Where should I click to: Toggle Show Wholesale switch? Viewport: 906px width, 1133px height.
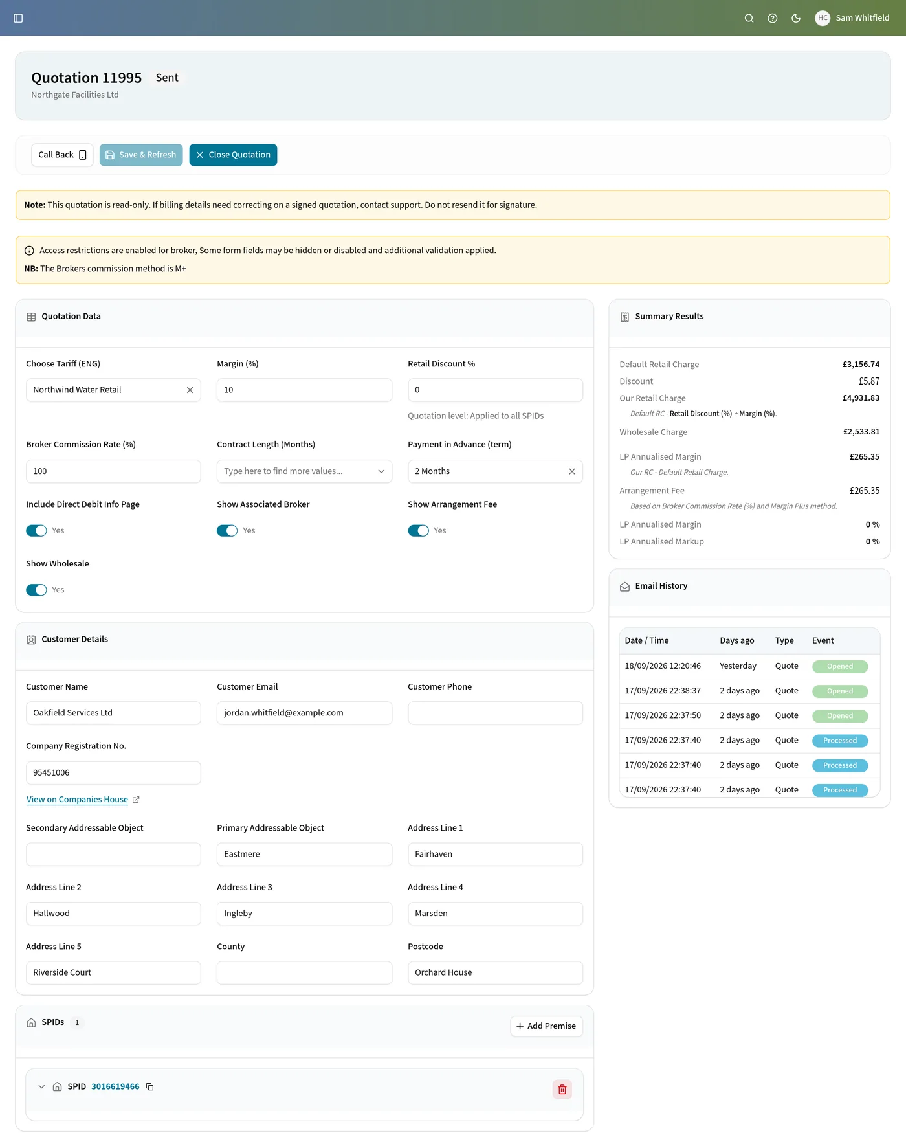click(36, 590)
